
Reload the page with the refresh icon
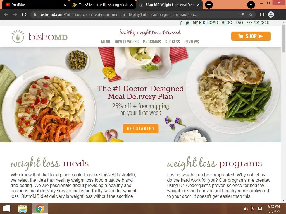coord(24,14)
